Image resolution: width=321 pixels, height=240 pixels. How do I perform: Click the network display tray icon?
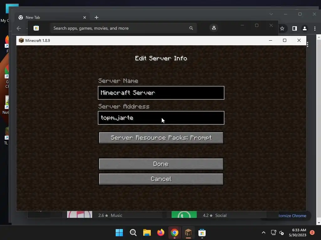coord(273,232)
